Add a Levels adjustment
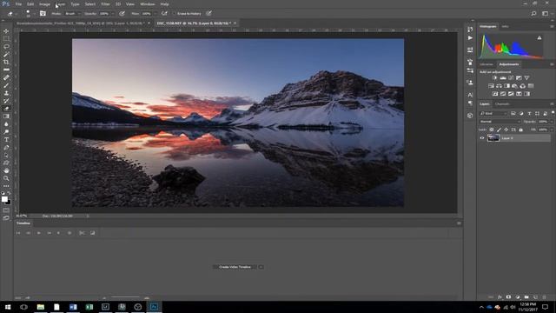Viewport: 556px width, 313px height. [x=503, y=77]
